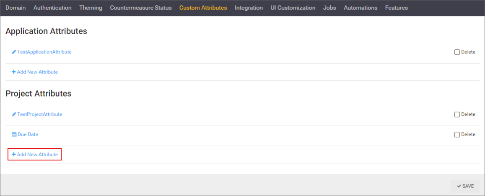Click calendar icon next to Due Date
Screen dimensions: 485x196
pyautogui.click(x=14, y=135)
